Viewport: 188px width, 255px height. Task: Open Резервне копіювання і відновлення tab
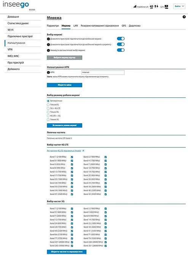[100, 26]
